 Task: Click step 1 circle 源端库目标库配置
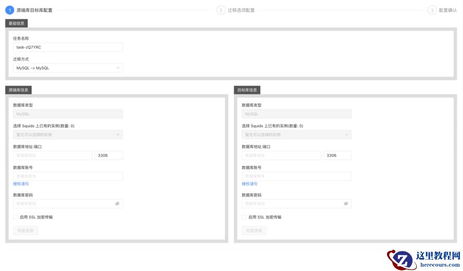[10, 10]
